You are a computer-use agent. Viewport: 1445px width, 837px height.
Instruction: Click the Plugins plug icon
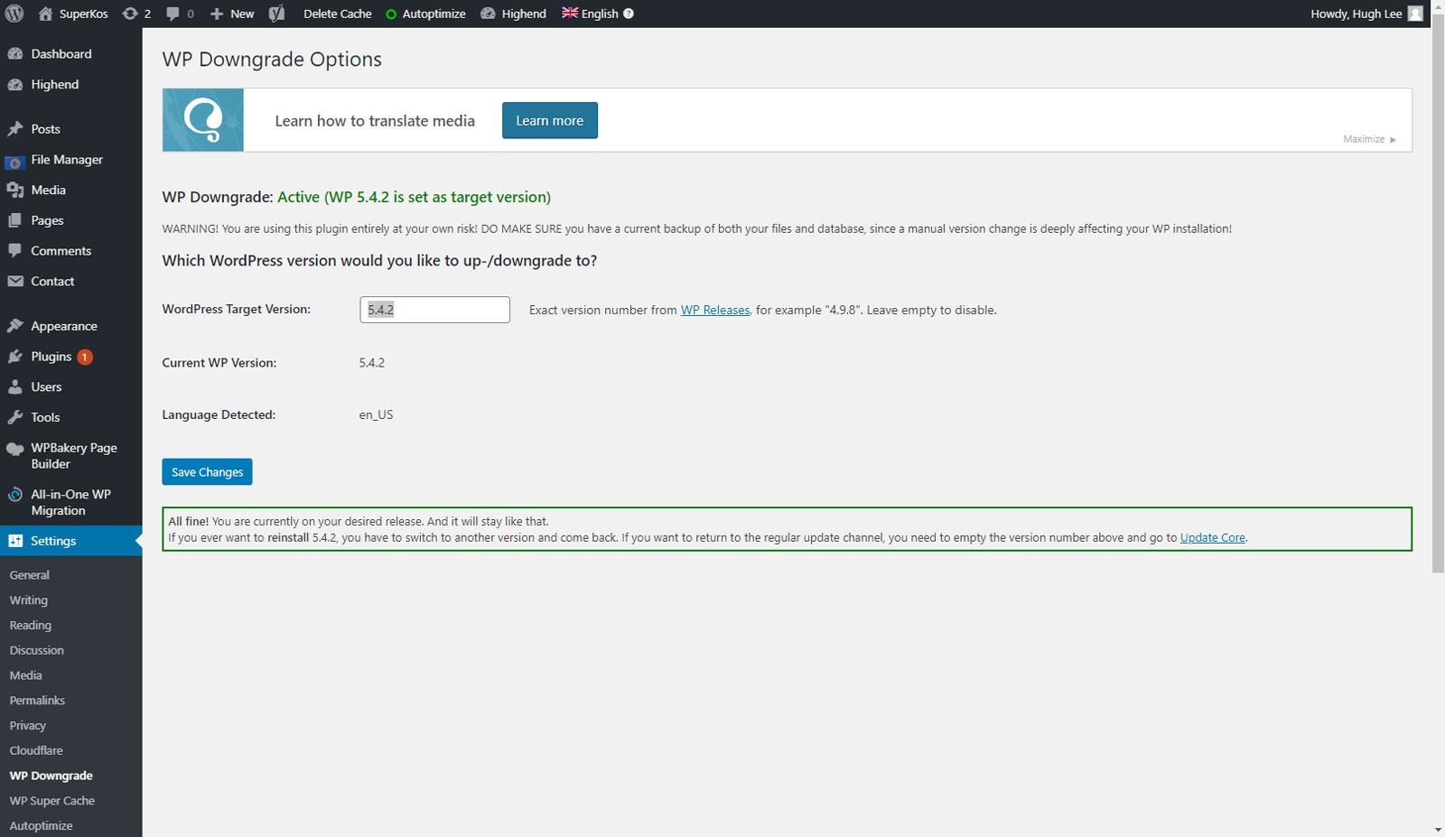click(15, 357)
